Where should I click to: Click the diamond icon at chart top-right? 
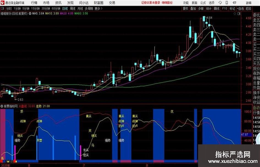tap(235, 14)
